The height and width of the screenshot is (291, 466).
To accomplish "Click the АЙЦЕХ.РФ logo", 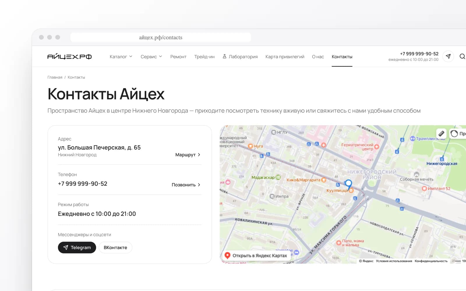I will [69, 56].
